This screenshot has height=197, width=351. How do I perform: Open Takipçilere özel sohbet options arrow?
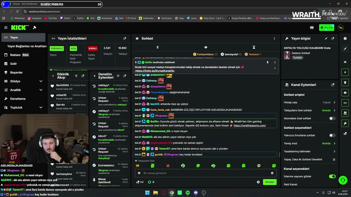pyautogui.click(x=334, y=111)
